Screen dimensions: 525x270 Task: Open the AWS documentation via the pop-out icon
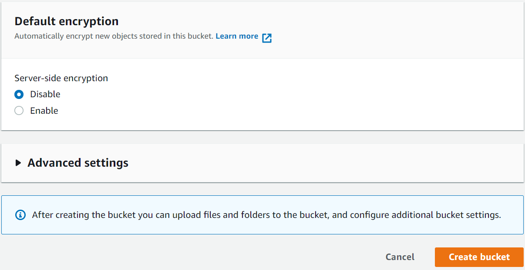(x=266, y=38)
